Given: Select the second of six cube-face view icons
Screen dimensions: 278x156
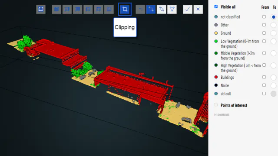Looking at the screenshot, I should coord(67,9).
